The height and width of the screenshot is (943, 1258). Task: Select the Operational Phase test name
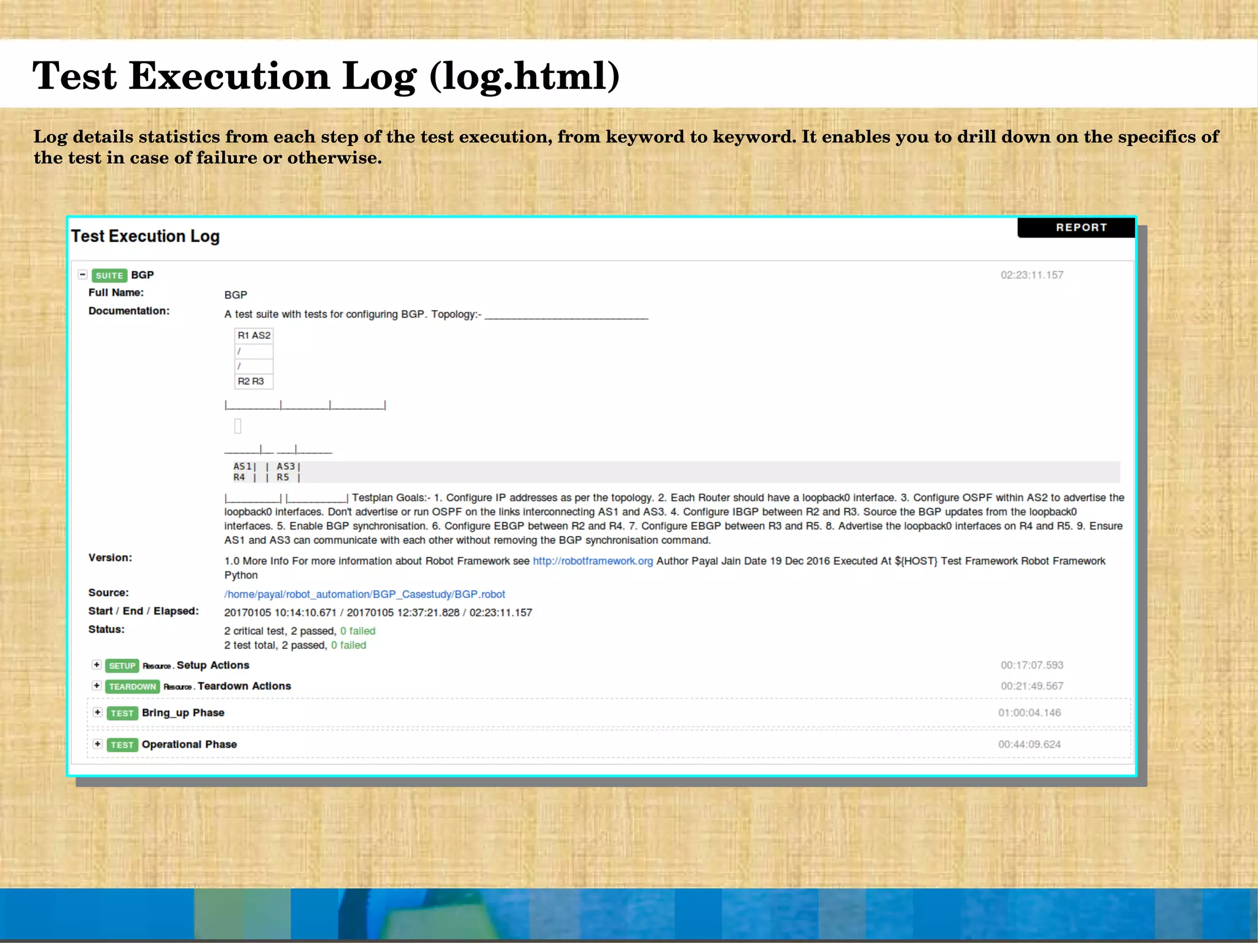point(189,744)
